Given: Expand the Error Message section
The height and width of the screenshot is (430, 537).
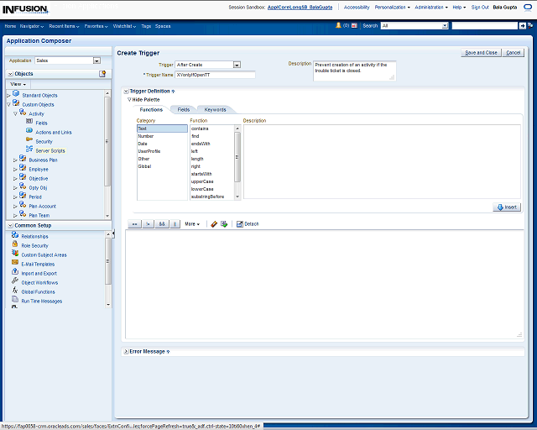Looking at the screenshot, I should pyautogui.click(x=126, y=351).
